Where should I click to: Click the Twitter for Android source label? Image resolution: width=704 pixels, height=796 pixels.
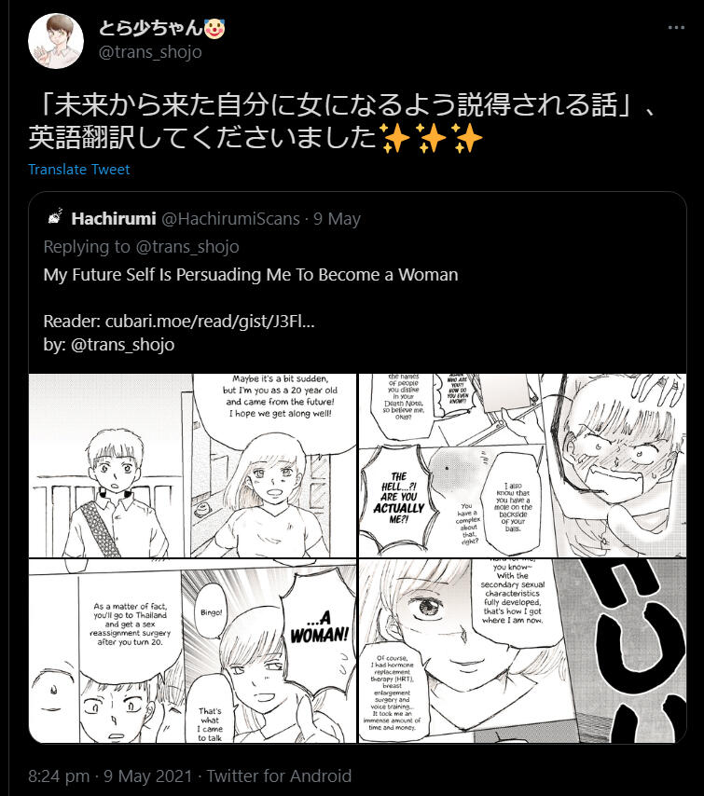279,776
